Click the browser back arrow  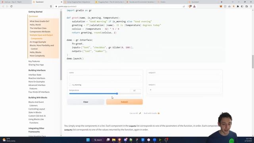3,6
